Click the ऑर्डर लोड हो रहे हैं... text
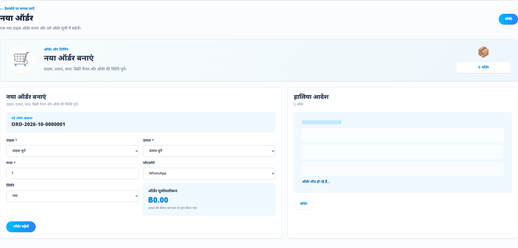 316,182
